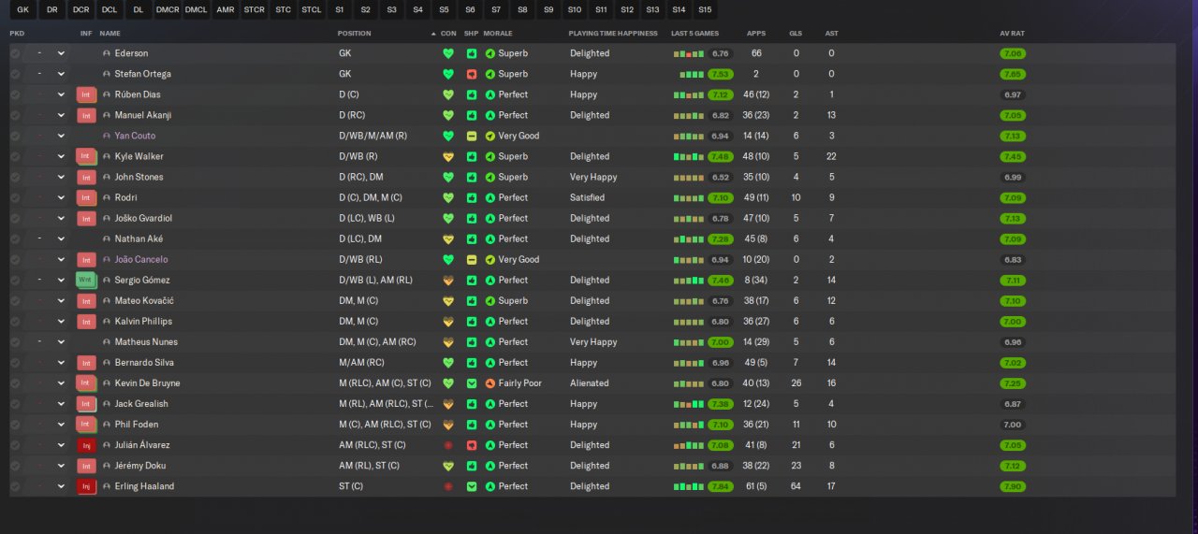Toggle the picked checkmark for Phil Foden
This screenshot has width=1198, height=534.
(15, 425)
